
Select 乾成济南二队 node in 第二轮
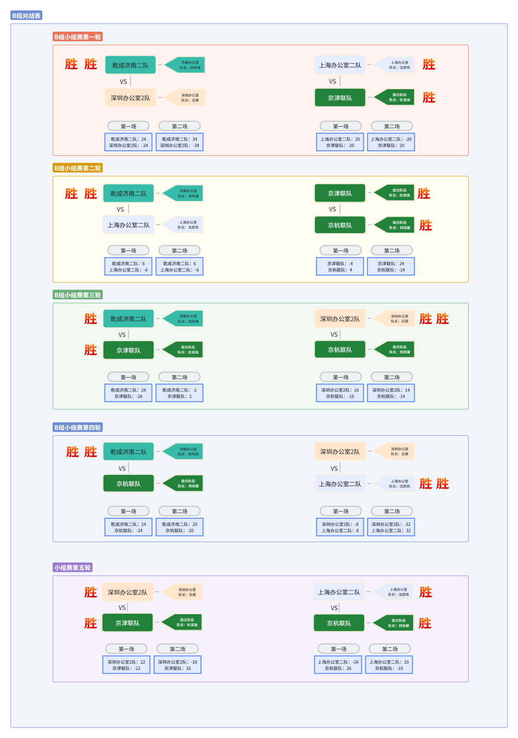(129, 194)
